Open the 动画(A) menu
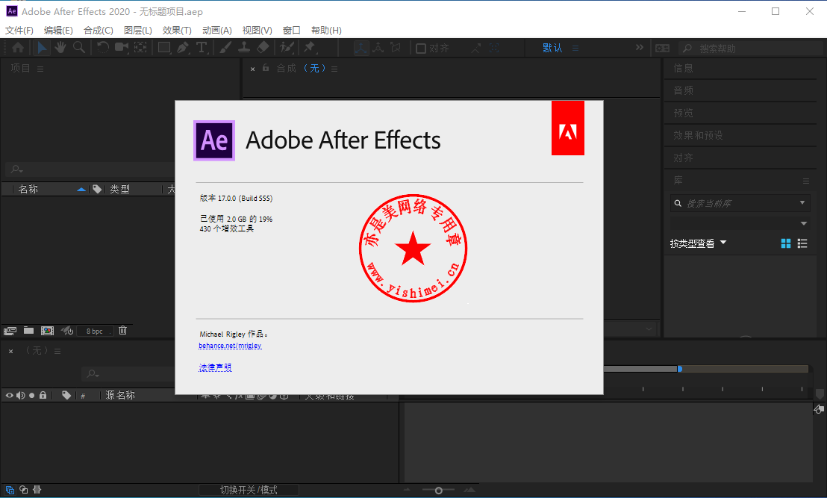This screenshot has height=498, width=827. (x=217, y=31)
